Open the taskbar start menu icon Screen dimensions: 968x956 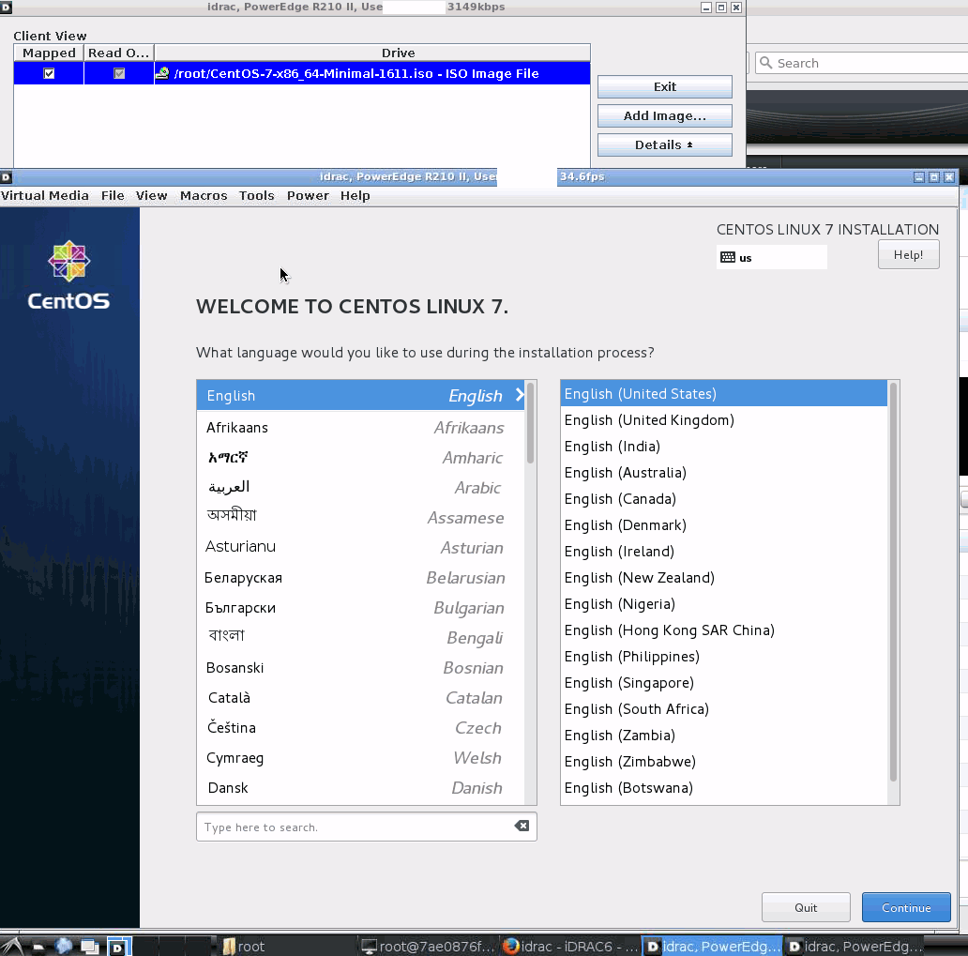tap(12, 946)
